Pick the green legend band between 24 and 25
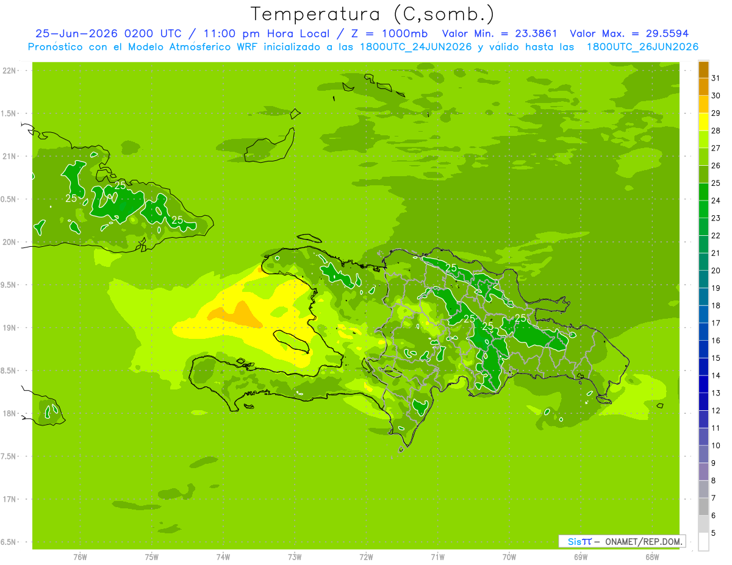Image resolution: width=732 pixels, height=565 pixels. point(703,191)
